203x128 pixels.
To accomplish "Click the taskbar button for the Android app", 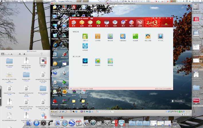I will click(x=105, y=112).
